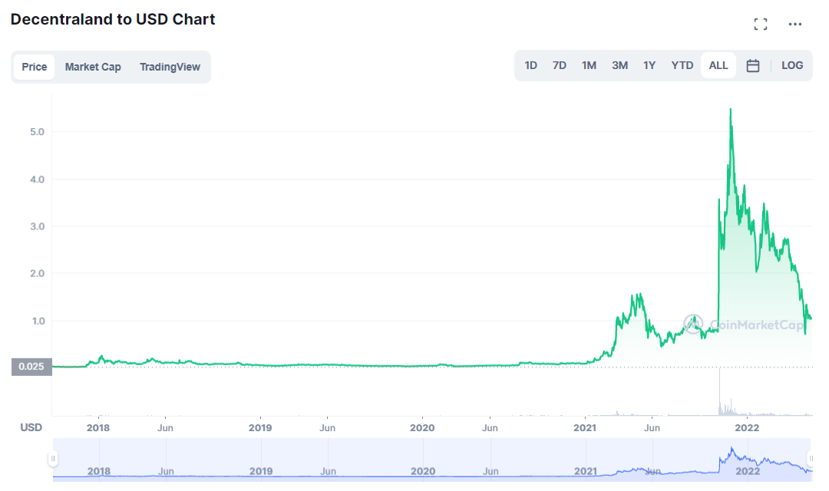This screenshot has height=491, width=829.
Task: Click the 0.025 price label on axis
Action: click(31, 366)
